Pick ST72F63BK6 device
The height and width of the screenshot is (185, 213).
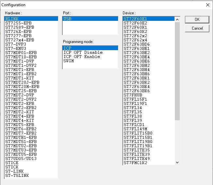tap(149, 91)
